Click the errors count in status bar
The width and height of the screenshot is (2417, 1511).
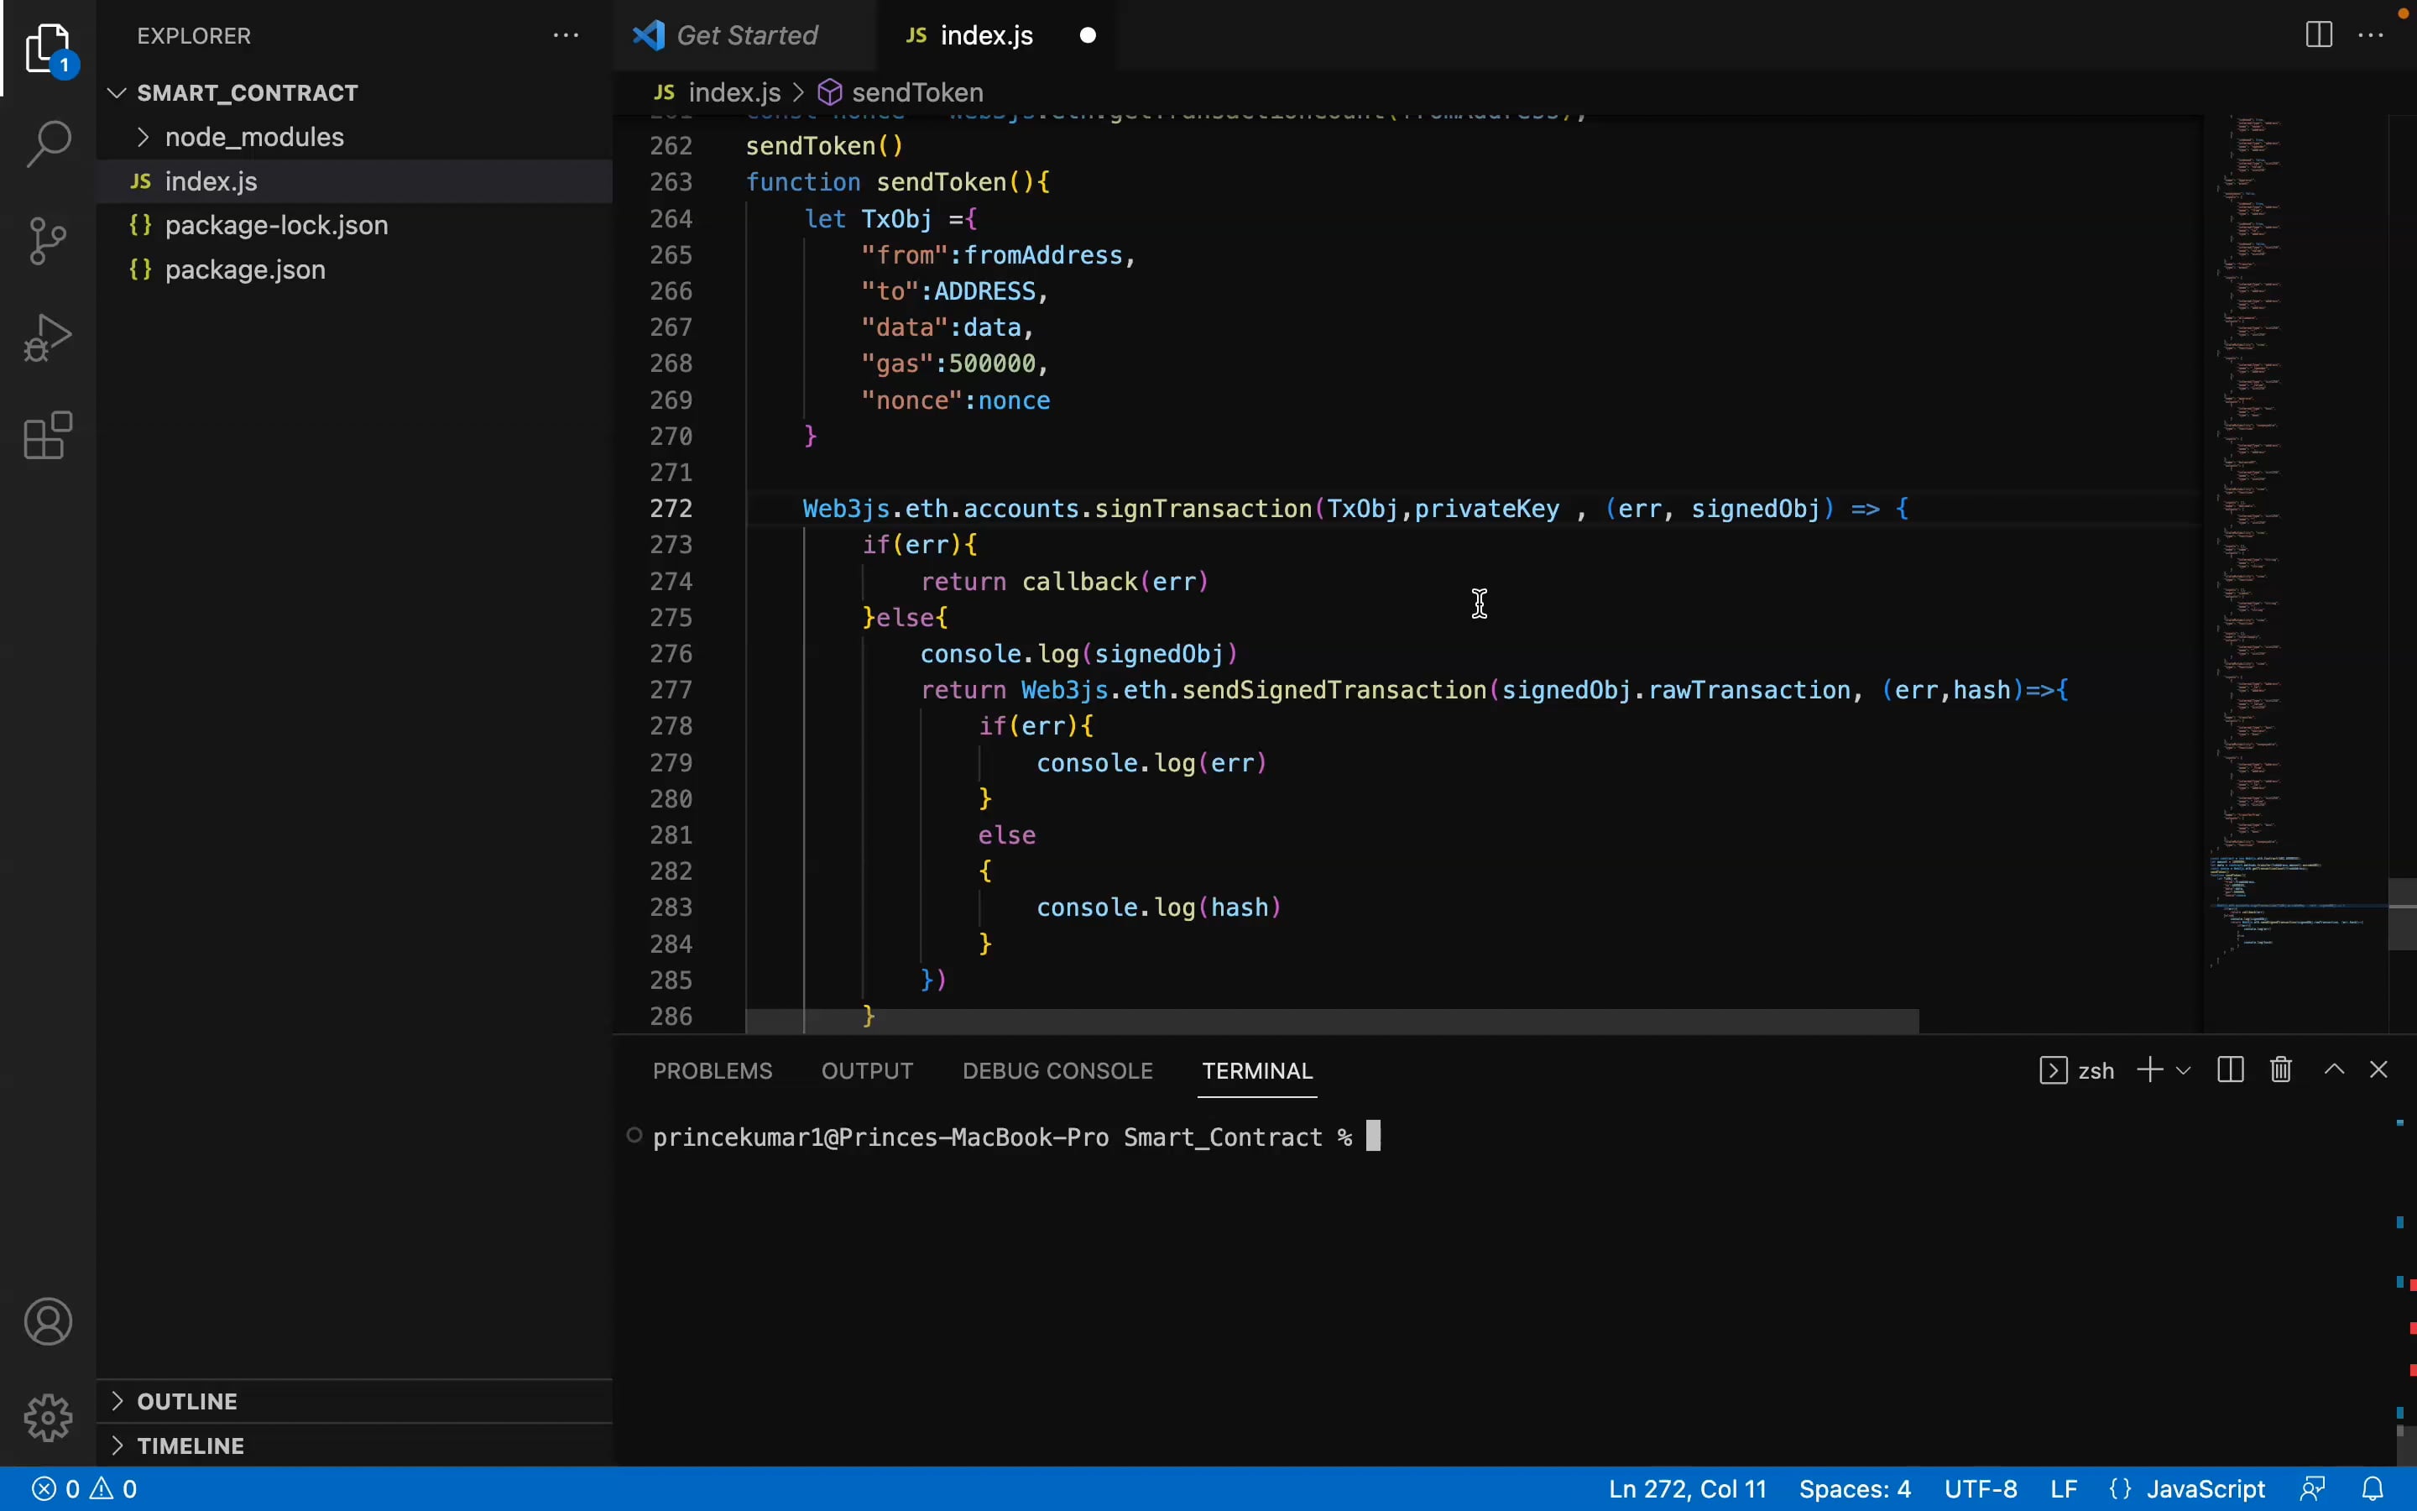point(56,1489)
